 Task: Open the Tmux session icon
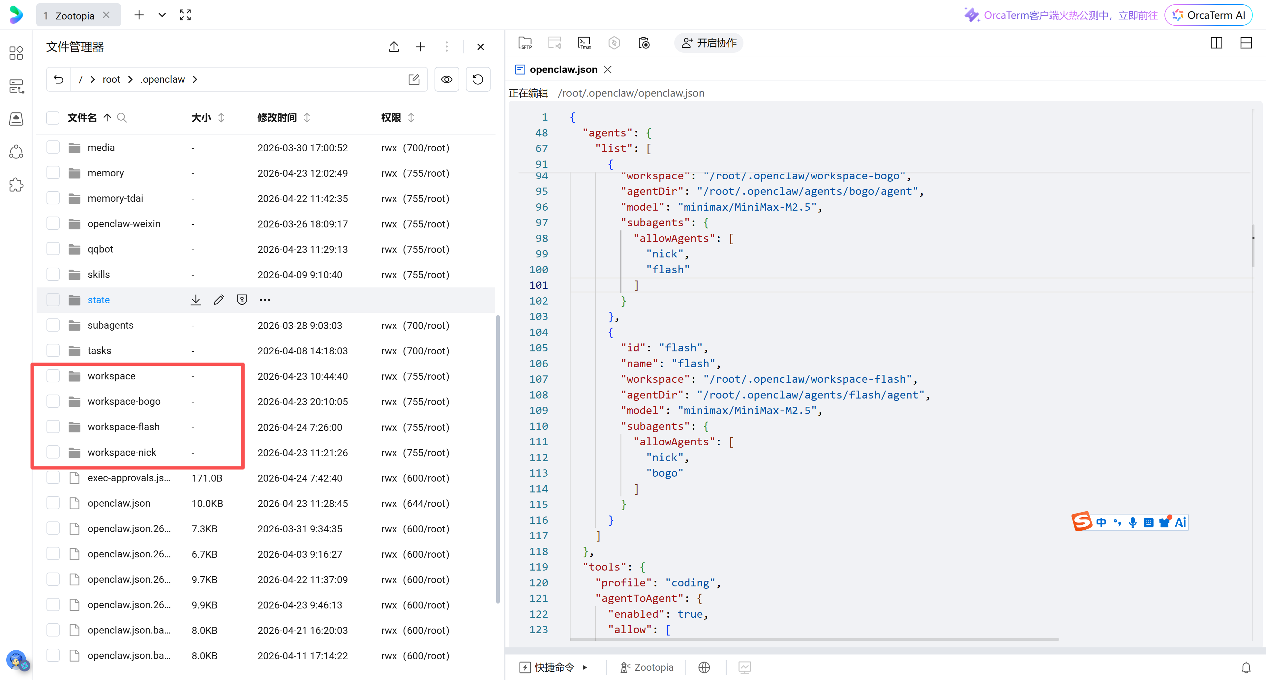(x=584, y=43)
